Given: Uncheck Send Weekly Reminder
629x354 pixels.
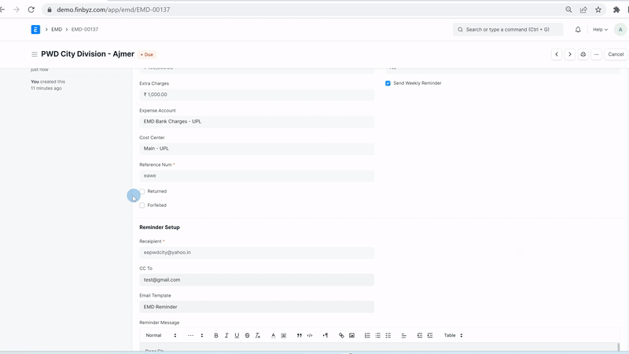Looking at the screenshot, I should 388,83.
